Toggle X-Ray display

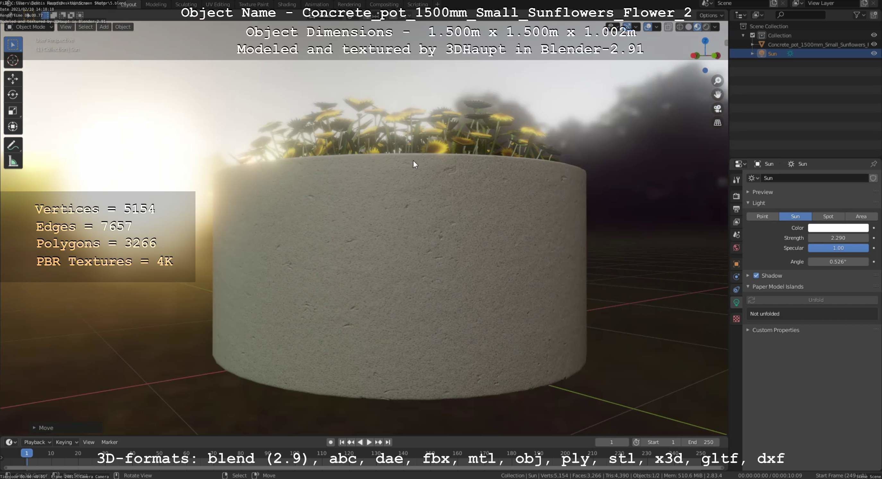(x=668, y=27)
